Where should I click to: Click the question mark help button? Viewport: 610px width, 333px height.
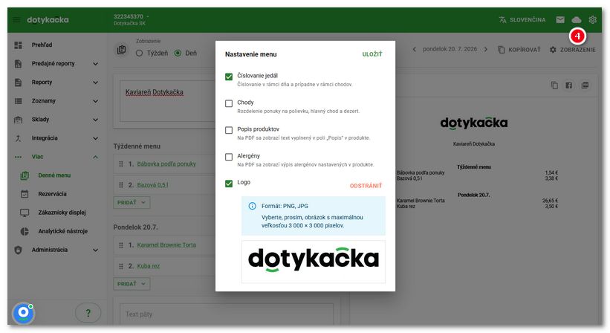tap(88, 313)
